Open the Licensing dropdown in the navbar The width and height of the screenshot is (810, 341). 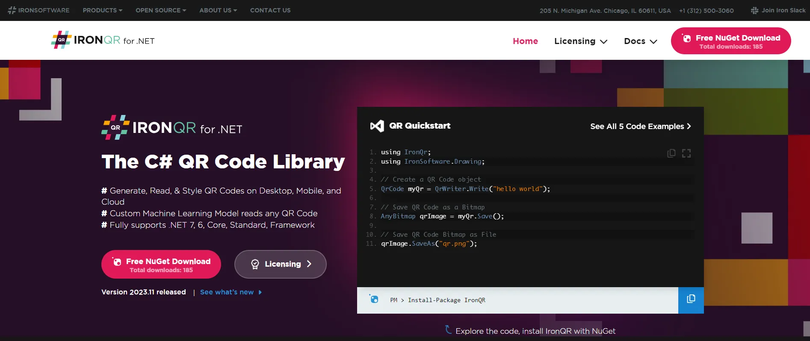[580, 41]
